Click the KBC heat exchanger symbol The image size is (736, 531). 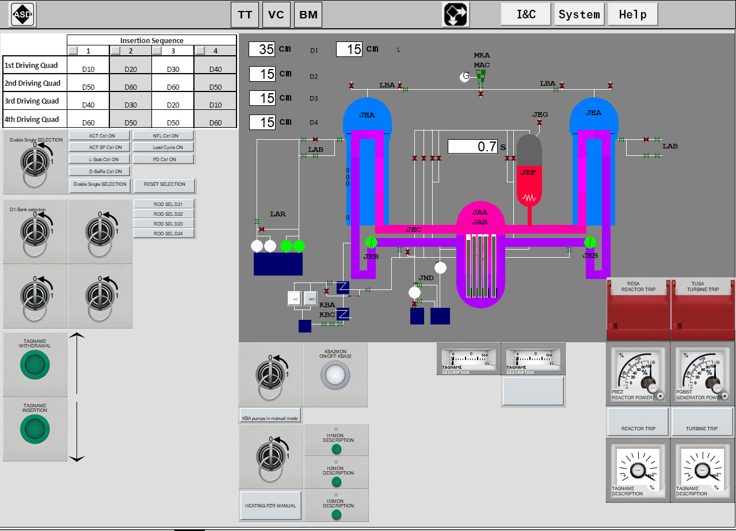[343, 314]
